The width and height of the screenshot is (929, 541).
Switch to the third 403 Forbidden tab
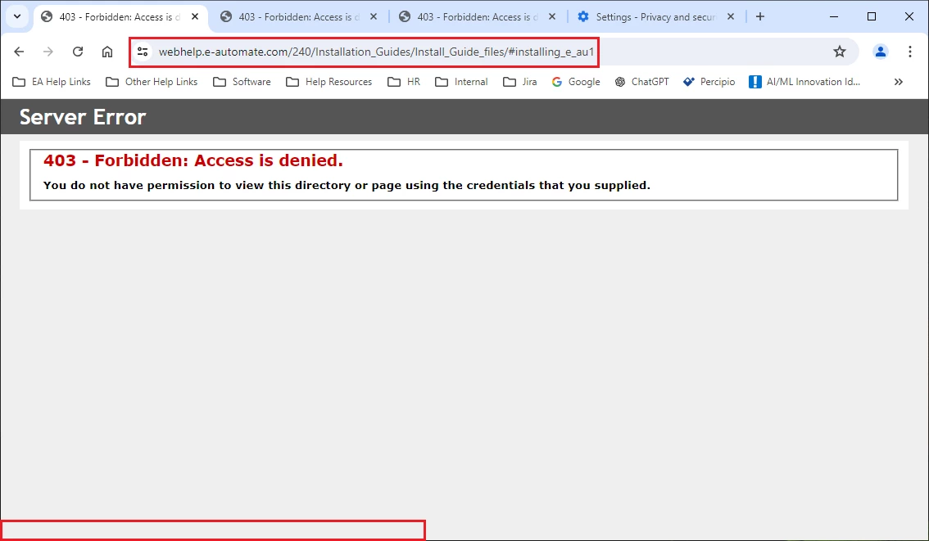click(478, 17)
